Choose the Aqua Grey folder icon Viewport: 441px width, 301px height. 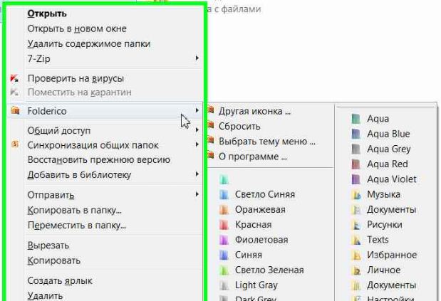pos(356,149)
